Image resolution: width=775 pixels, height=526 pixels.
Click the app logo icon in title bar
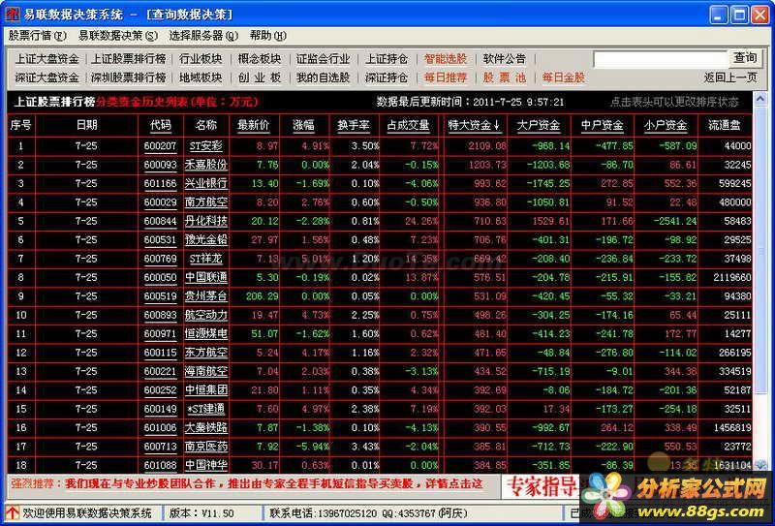pos(12,14)
